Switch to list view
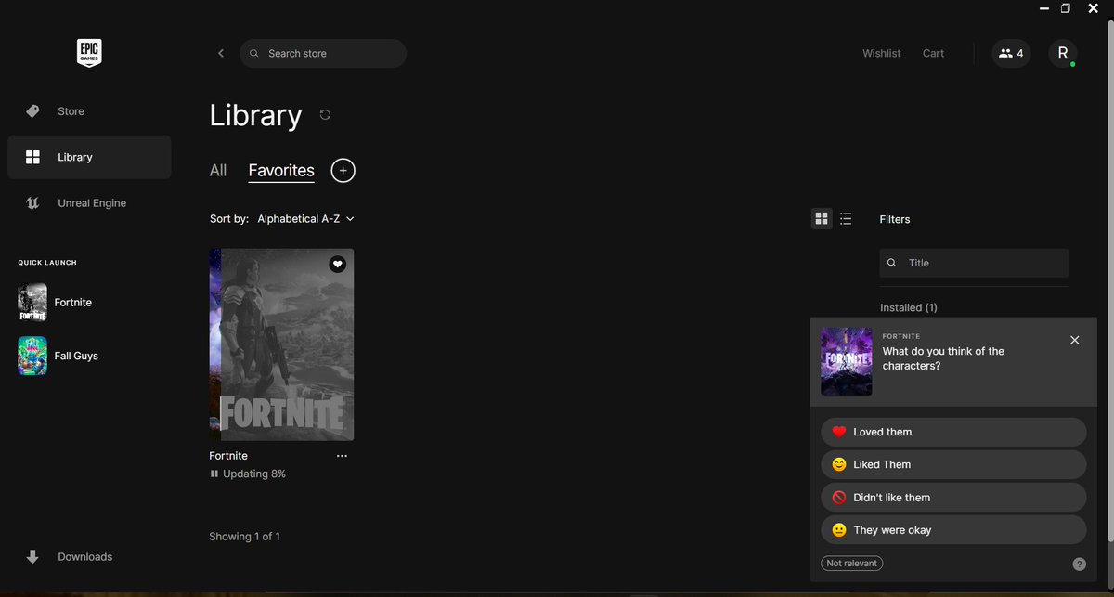1114x597 pixels. coord(846,219)
